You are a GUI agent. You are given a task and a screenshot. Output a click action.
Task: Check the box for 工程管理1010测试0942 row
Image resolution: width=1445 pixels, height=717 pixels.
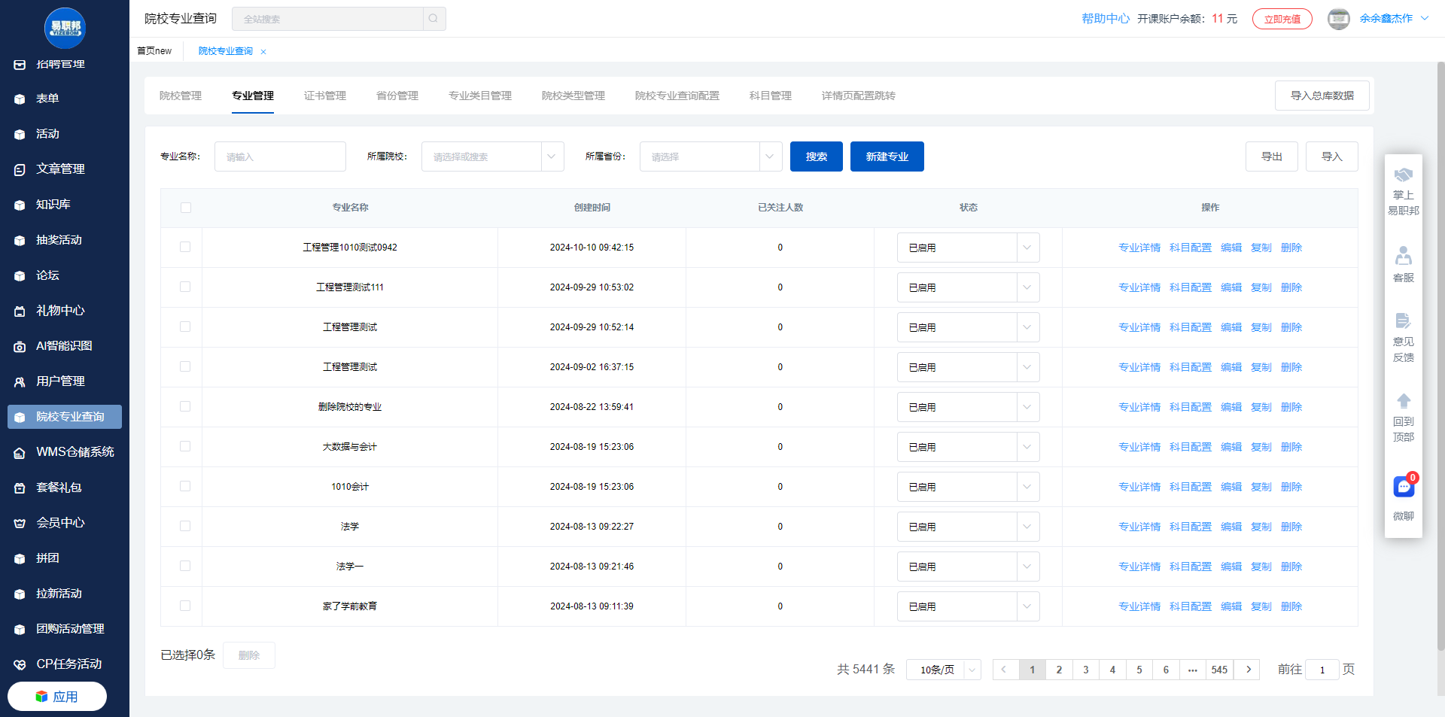[185, 247]
